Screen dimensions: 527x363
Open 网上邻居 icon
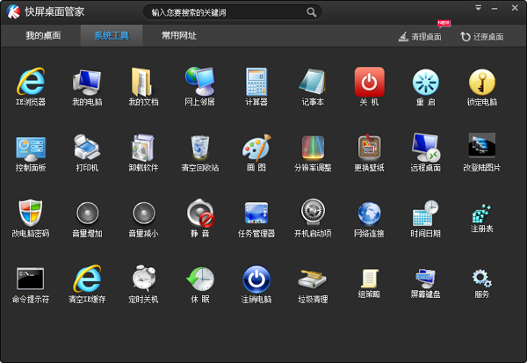200,82
